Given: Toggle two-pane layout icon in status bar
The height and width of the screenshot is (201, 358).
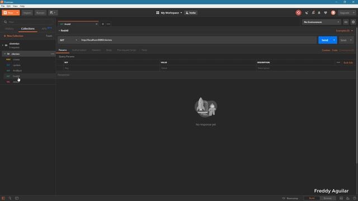Looking at the screenshot, I should (341, 198).
